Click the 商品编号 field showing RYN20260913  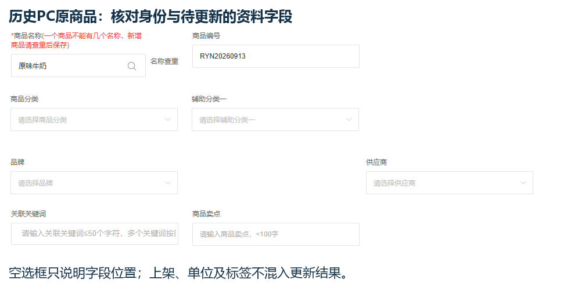(x=275, y=56)
